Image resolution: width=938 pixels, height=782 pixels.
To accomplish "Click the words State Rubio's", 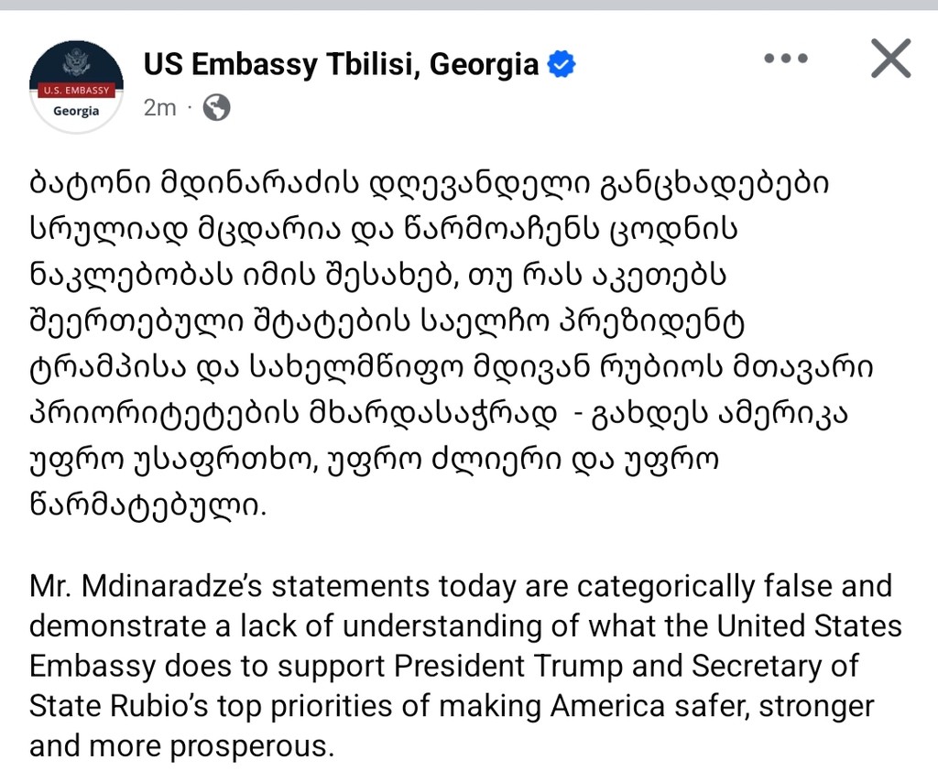I will 118,706.
